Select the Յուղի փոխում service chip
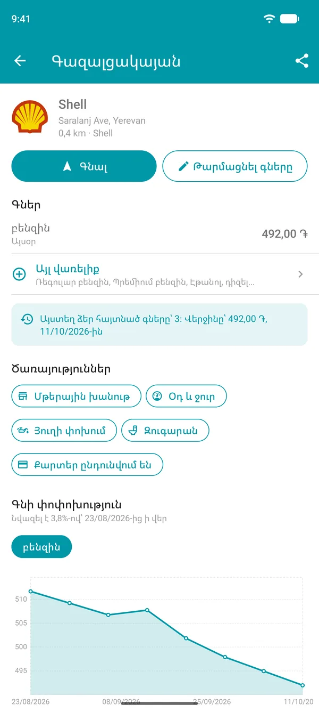 [x=64, y=430]
